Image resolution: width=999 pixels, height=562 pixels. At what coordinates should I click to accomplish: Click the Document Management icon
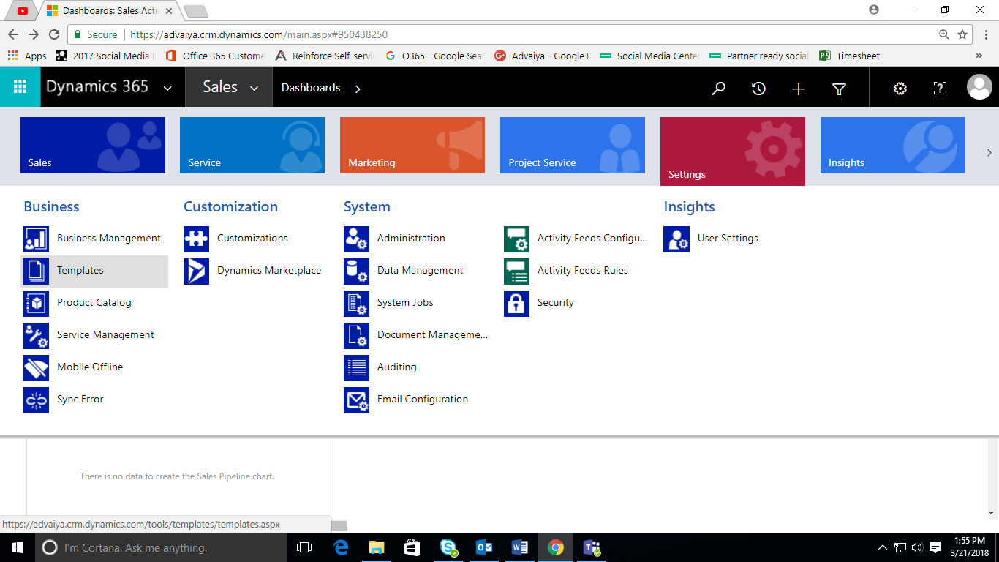click(x=356, y=336)
